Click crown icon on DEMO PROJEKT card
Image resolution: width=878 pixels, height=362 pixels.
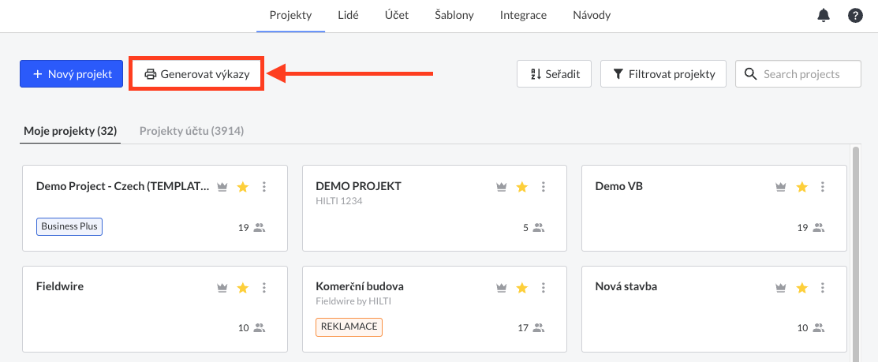coord(502,187)
